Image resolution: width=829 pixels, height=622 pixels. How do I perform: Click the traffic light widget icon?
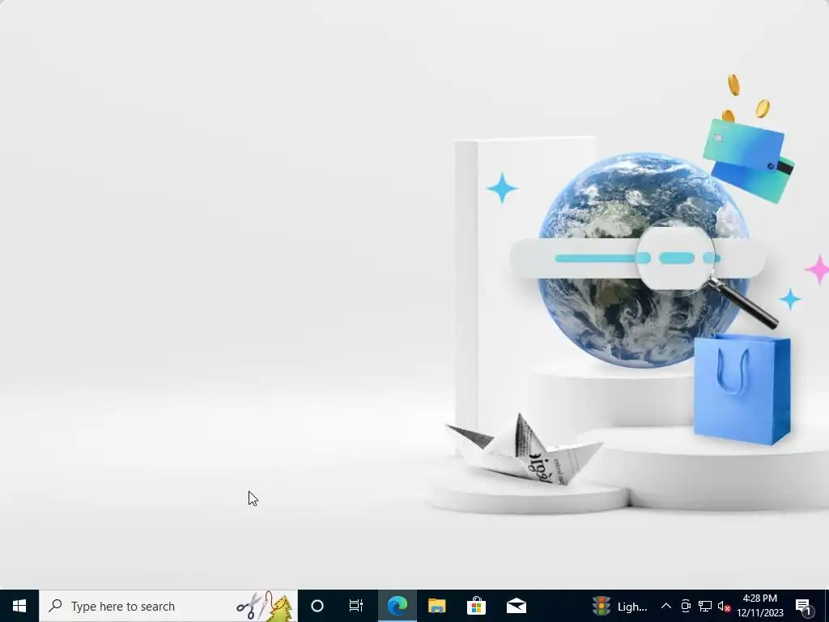(x=602, y=606)
